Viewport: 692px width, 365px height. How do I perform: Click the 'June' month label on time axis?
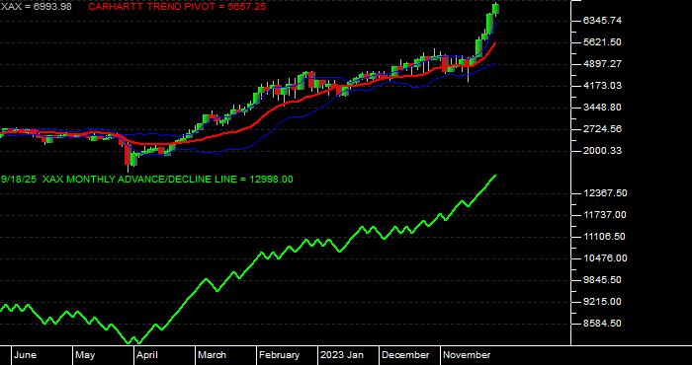25,355
